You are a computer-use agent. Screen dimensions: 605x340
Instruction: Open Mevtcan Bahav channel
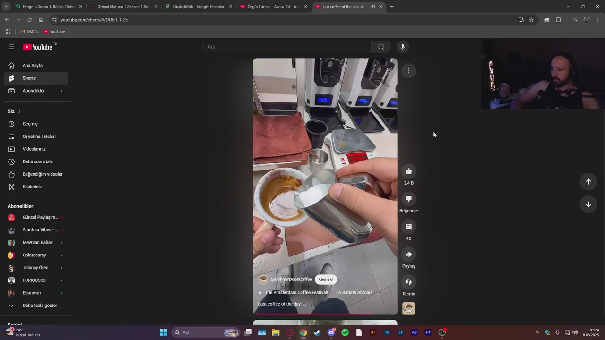[36, 242]
